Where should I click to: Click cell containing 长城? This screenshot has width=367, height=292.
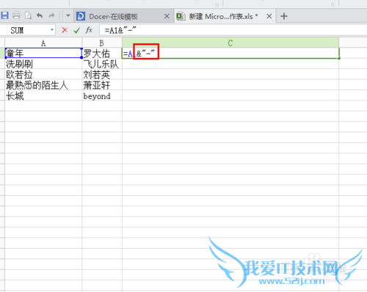pos(43,95)
